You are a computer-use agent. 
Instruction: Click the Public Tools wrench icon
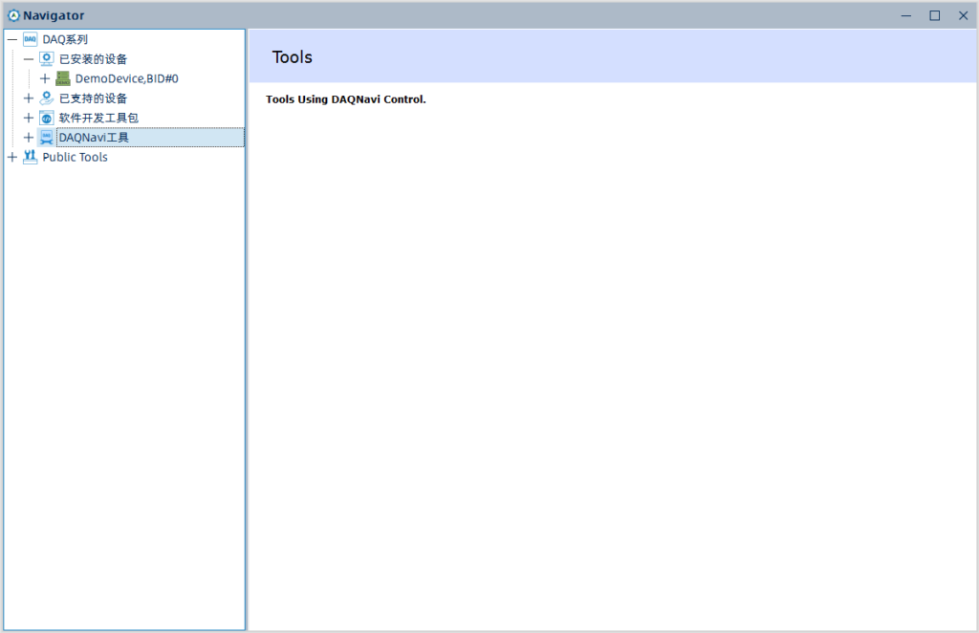pos(30,157)
